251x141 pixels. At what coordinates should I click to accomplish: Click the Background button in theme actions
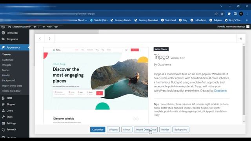click(181, 130)
